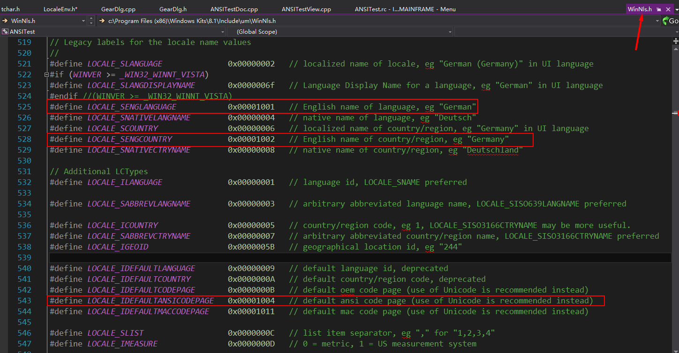Image resolution: width=679 pixels, height=353 pixels.
Task: Close the WinNls.h tab
Action: [668, 9]
